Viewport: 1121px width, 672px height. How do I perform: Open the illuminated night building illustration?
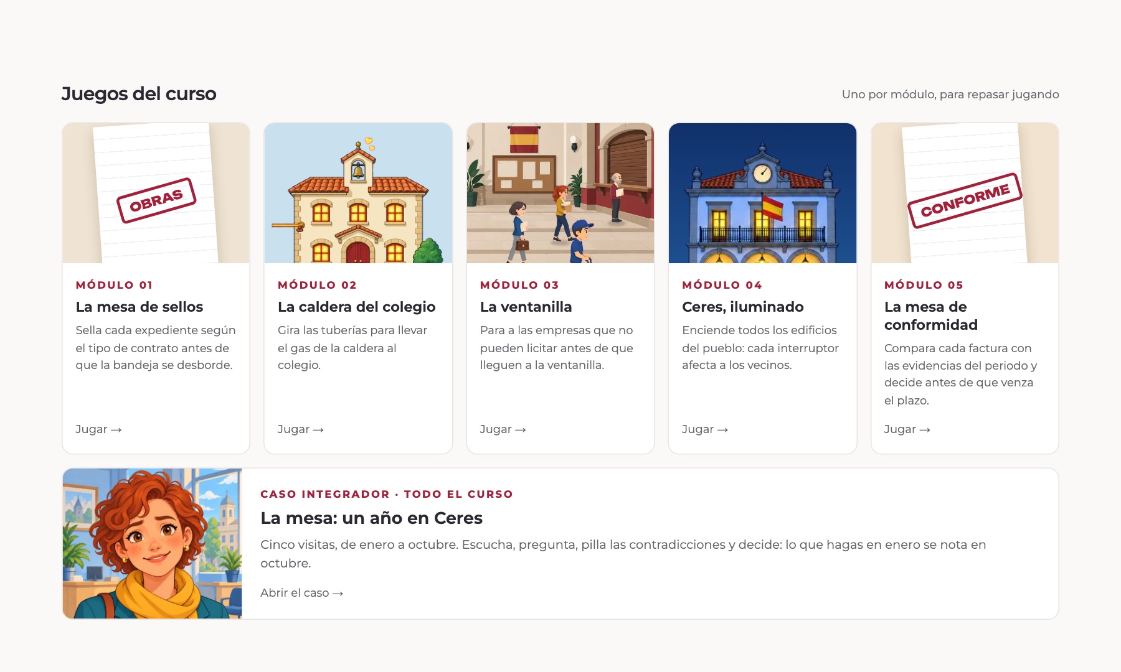762,193
